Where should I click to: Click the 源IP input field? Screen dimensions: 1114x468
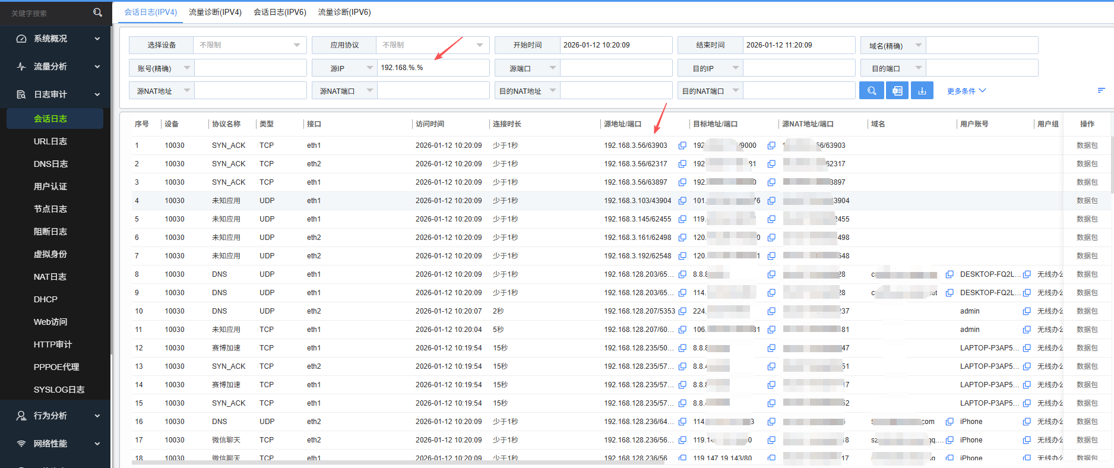pos(432,68)
